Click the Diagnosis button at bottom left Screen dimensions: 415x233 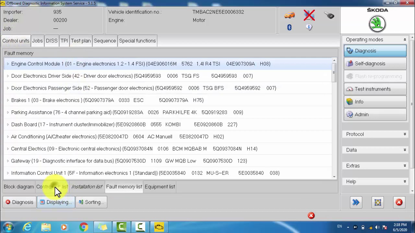tap(19, 202)
